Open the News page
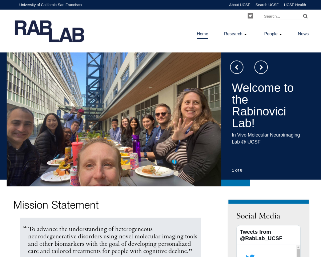The width and height of the screenshot is (321, 257). point(303,34)
